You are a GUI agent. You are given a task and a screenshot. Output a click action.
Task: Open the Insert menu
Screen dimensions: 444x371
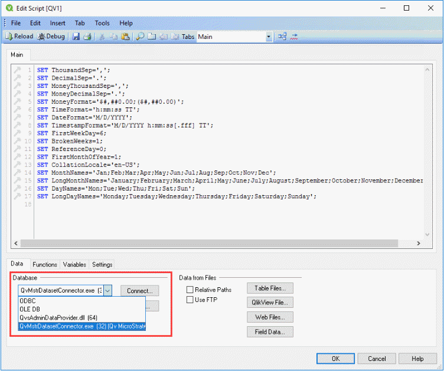tap(58, 23)
